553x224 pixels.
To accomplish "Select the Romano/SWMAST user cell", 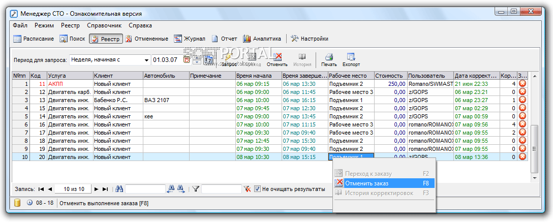I will tap(431, 84).
